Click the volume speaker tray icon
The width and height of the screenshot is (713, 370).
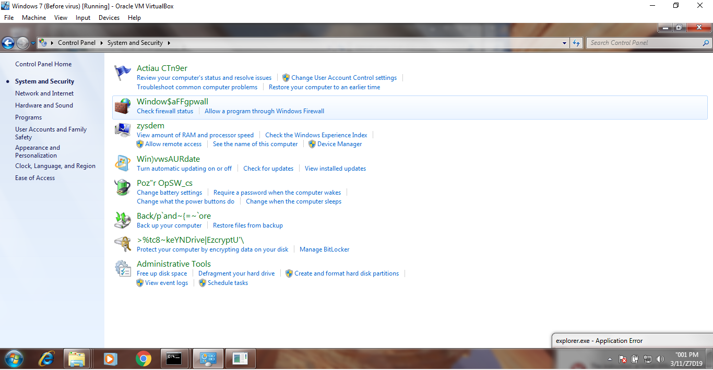point(660,360)
